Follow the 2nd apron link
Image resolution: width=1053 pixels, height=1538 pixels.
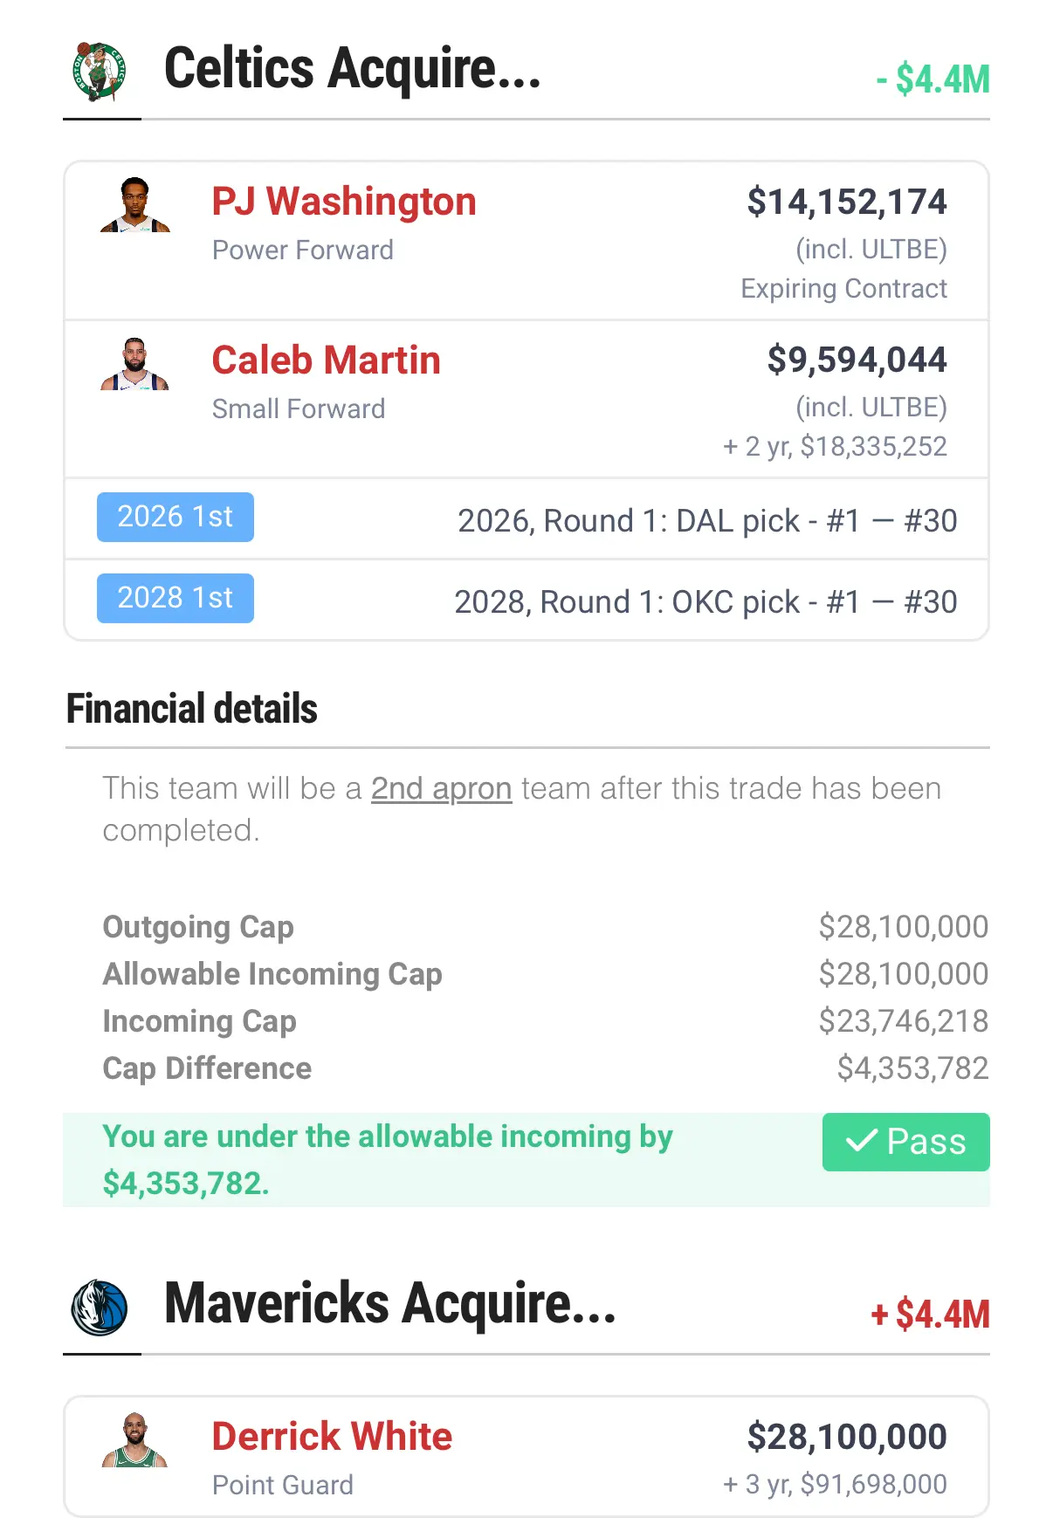click(441, 788)
